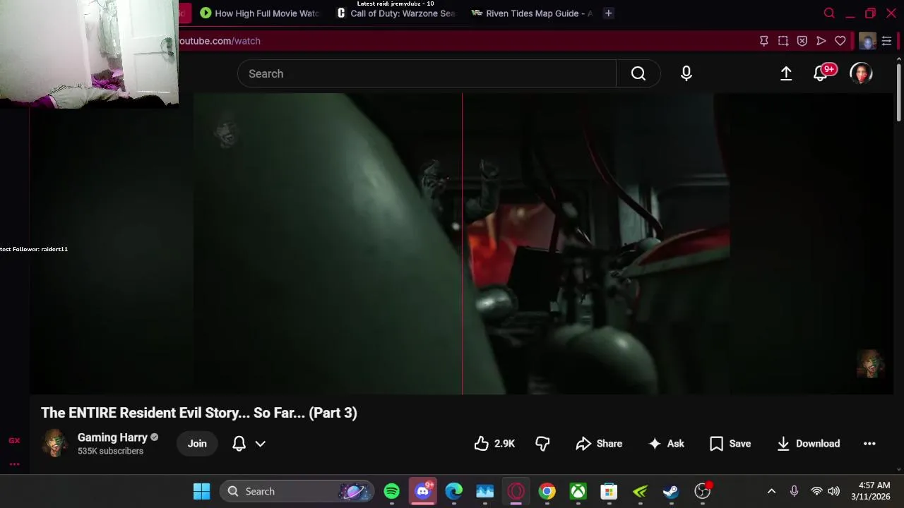This screenshot has height=508, width=904.
Task: Download the video
Action: [x=808, y=443]
